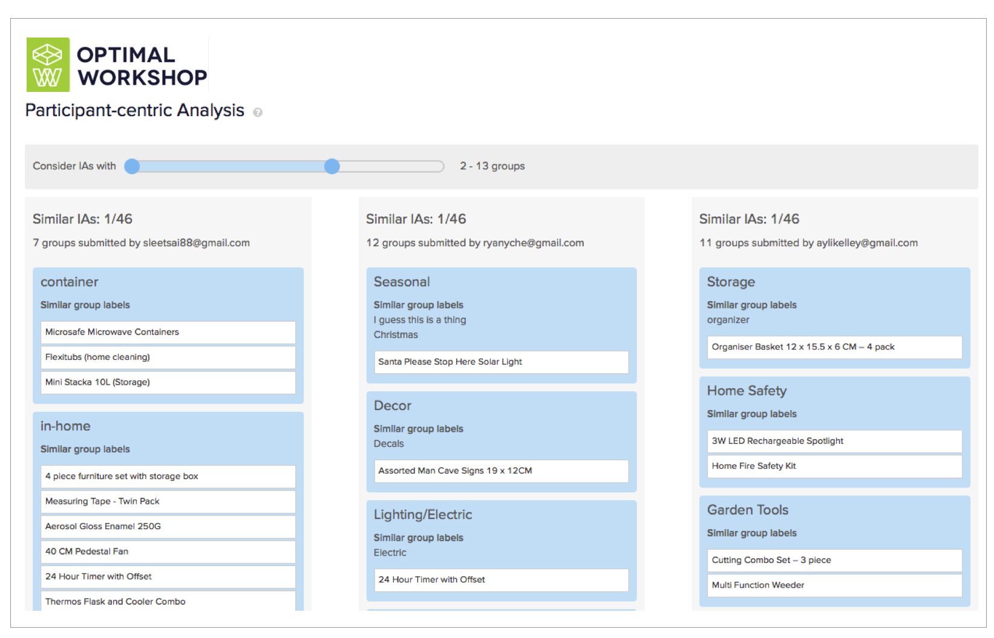
Task: Click 'Cutting Combo Set – 3 piece' card
Action: [x=834, y=561]
